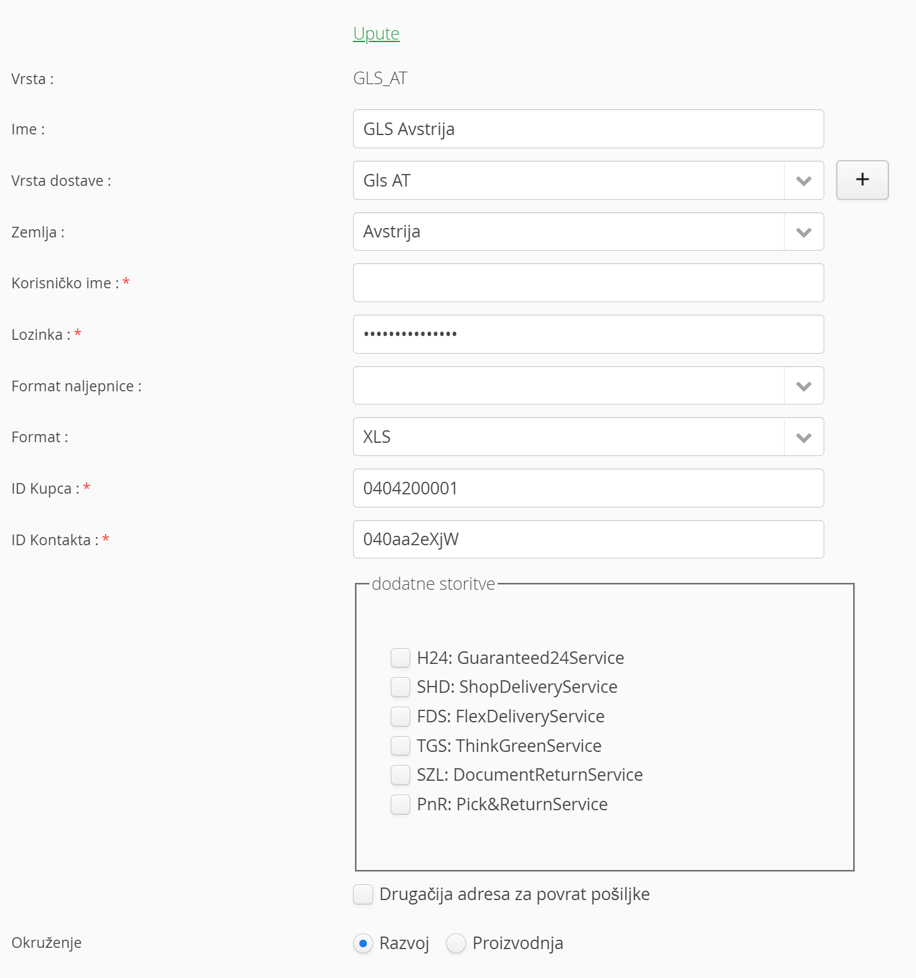Click the Ime field with GLS Avstrija
Screen dimensions: 916x978
588,129
